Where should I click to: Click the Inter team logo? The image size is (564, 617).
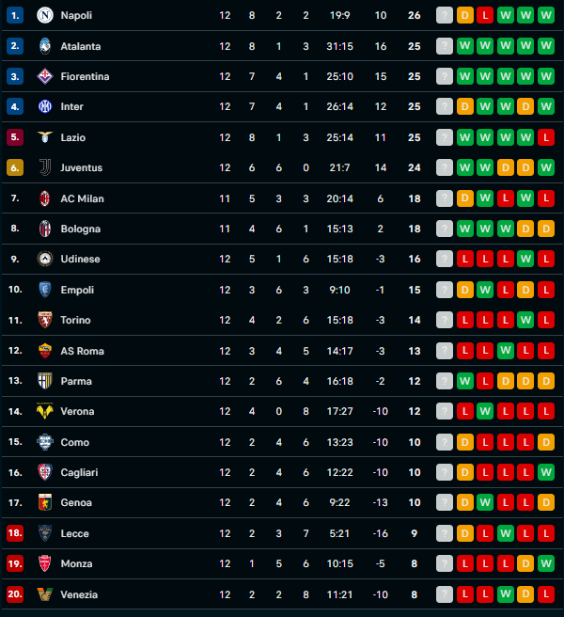44,107
